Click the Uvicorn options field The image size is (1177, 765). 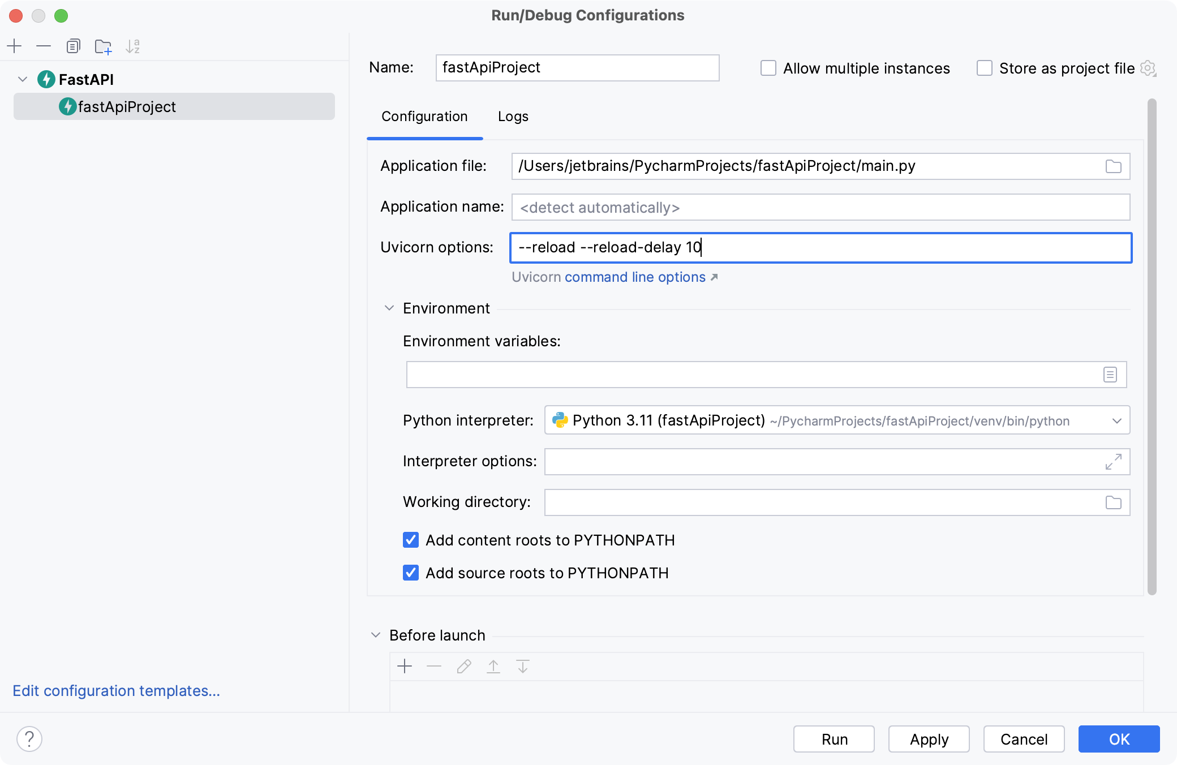tap(821, 248)
